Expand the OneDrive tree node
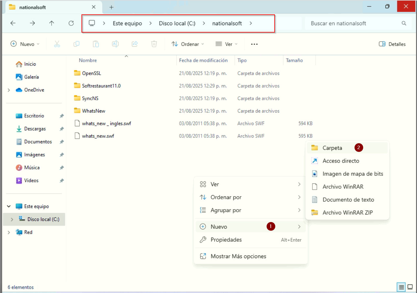Image resolution: width=417 pixels, height=293 pixels. pos(9,90)
